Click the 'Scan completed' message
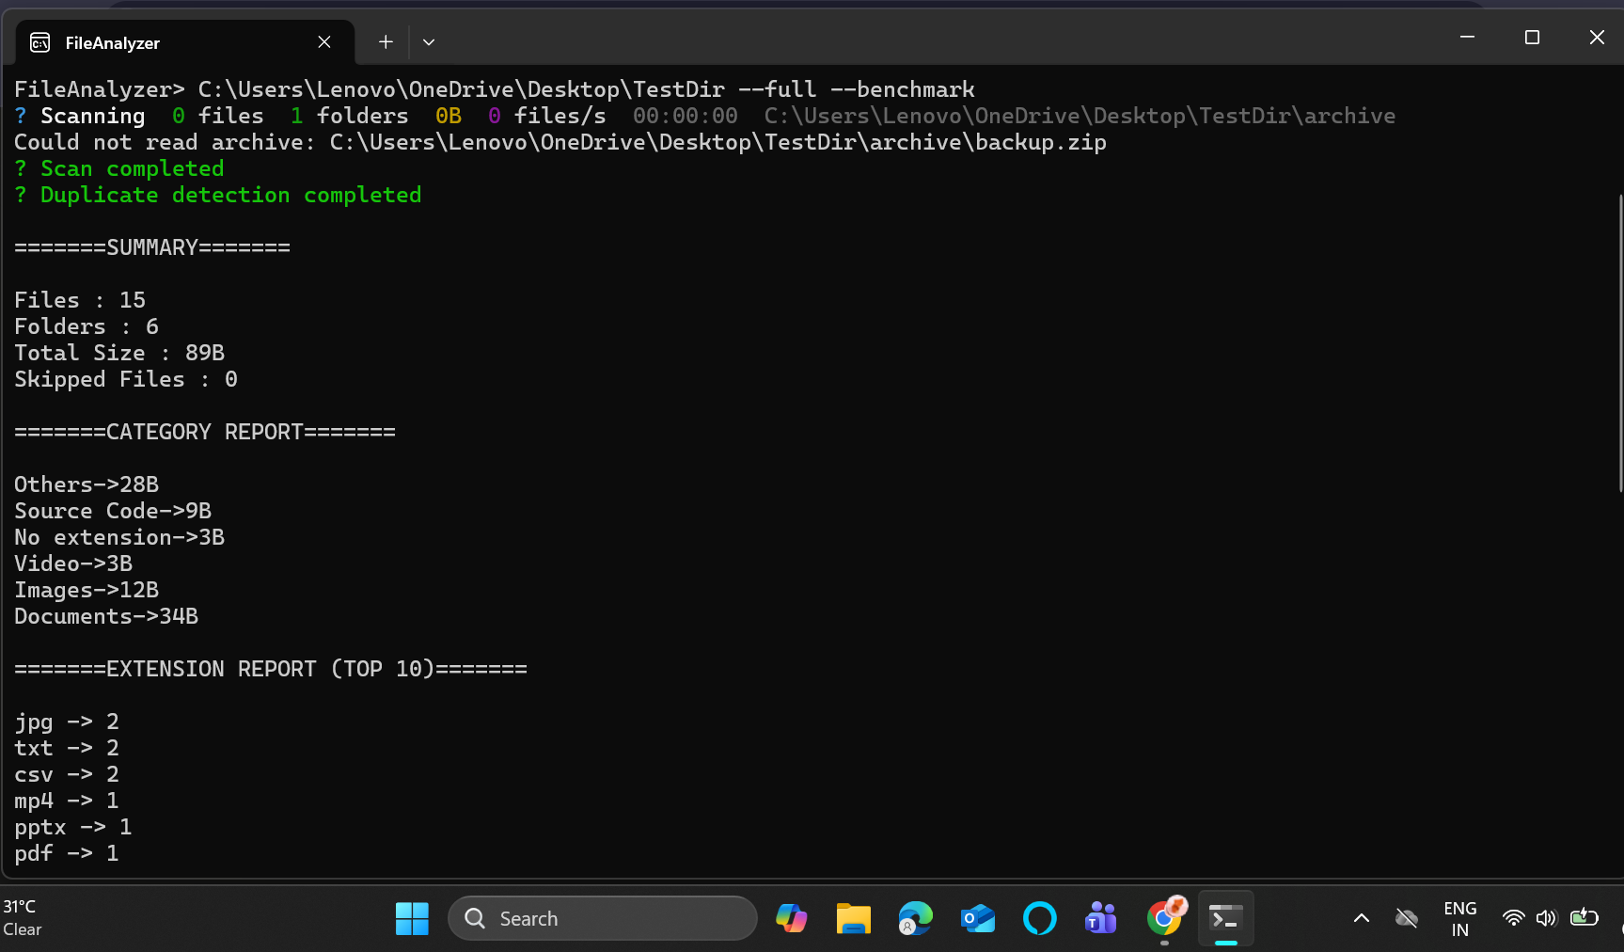Viewport: 1624px width, 952px height. 119,168
